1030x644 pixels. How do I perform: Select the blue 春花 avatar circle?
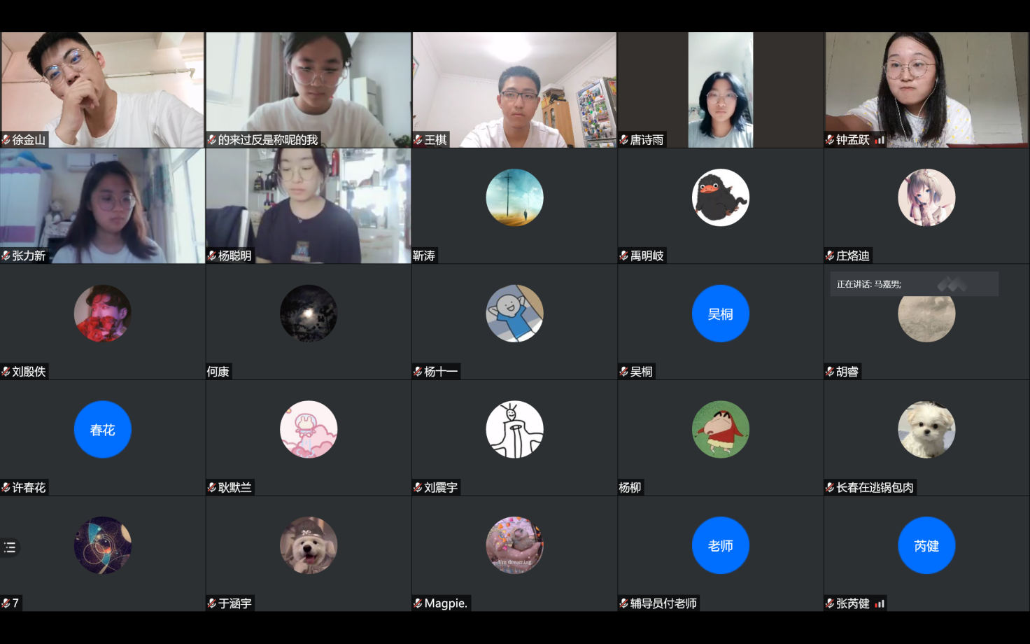102,429
